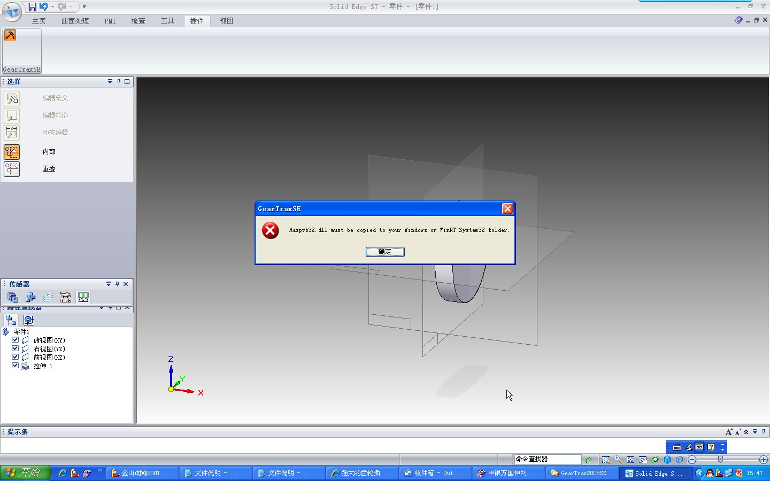This screenshot has height=481, width=770.
Task: Close the 传感器 panel
Action: click(126, 284)
